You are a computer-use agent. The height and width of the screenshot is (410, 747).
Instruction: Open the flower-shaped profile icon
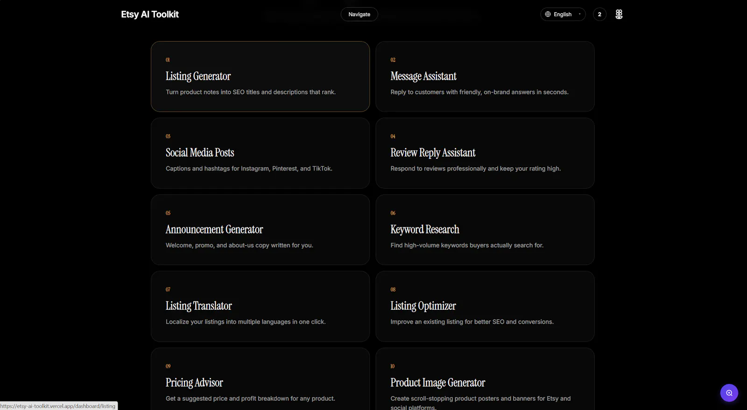tap(619, 14)
